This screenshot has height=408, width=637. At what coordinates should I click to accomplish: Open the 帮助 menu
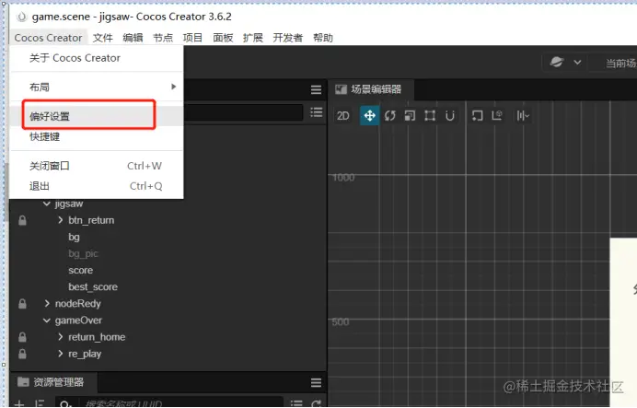323,38
